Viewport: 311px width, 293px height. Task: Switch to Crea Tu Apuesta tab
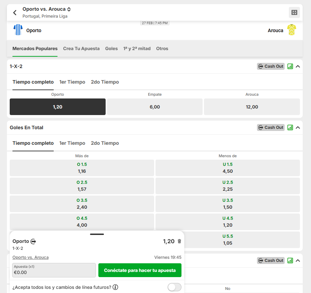(x=81, y=49)
